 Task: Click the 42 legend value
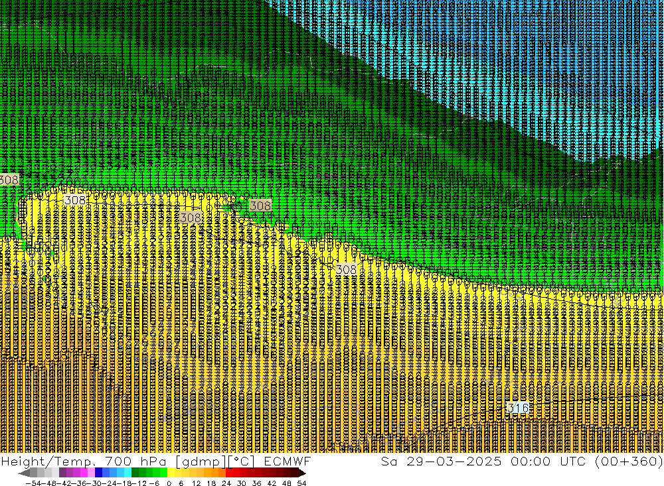272,483
